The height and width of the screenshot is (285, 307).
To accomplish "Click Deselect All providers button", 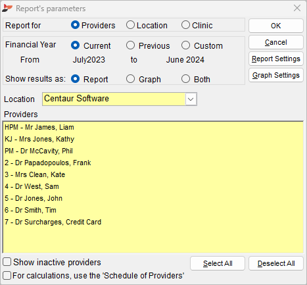I will point(276,263).
